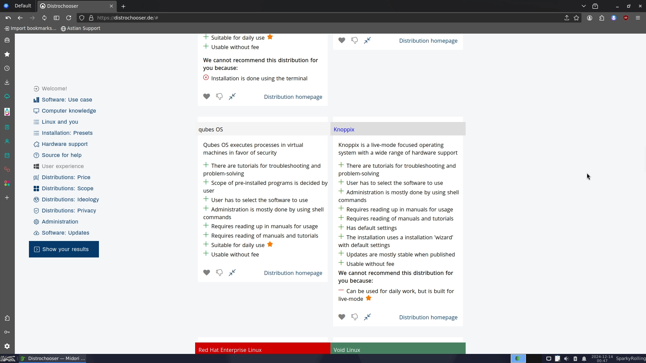Open the tab list dropdown arrow

pos(584,6)
